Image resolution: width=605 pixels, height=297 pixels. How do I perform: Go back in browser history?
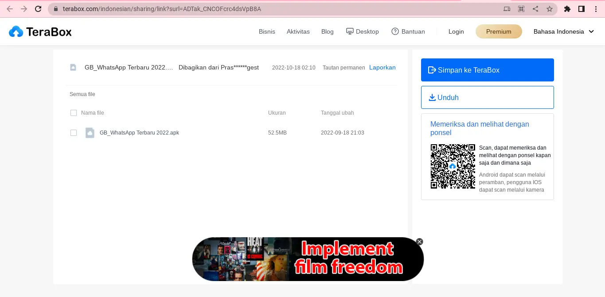pyautogui.click(x=10, y=9)
